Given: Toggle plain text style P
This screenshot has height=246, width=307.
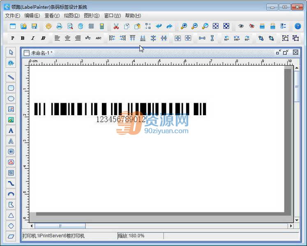Looking at the screenshot, I should (12, 38).
